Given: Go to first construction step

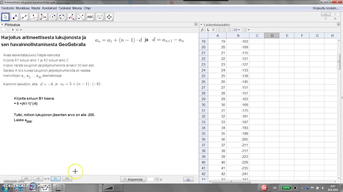Looking at the screenshot, I should click(26, 179).
